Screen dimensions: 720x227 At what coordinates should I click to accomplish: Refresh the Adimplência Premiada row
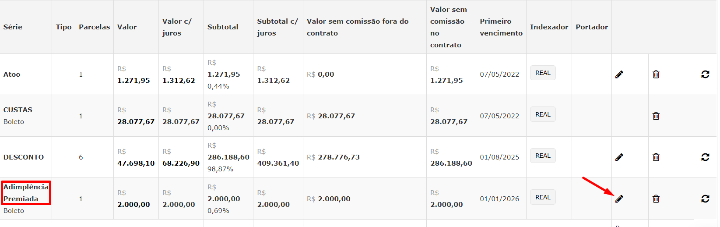pos(705,199)
